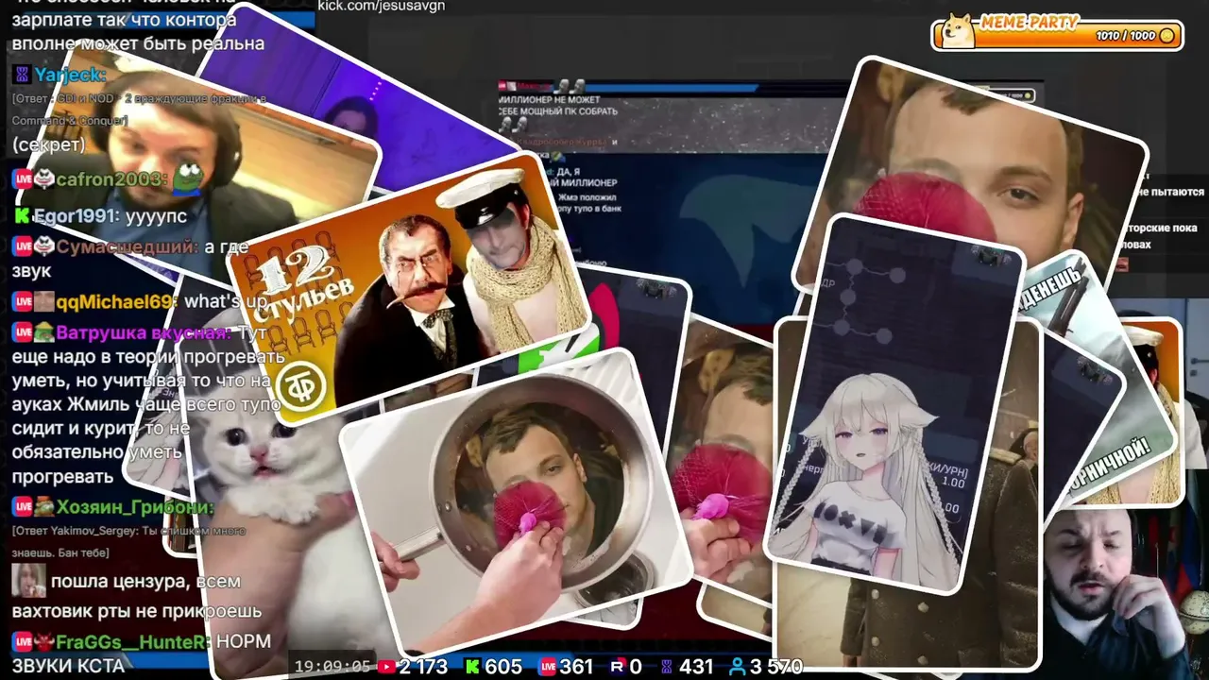The height and width of the screenshot is (680, 1209).
Task: Click the LIVE badge next to qqMichael69
Action: [22, 301]
